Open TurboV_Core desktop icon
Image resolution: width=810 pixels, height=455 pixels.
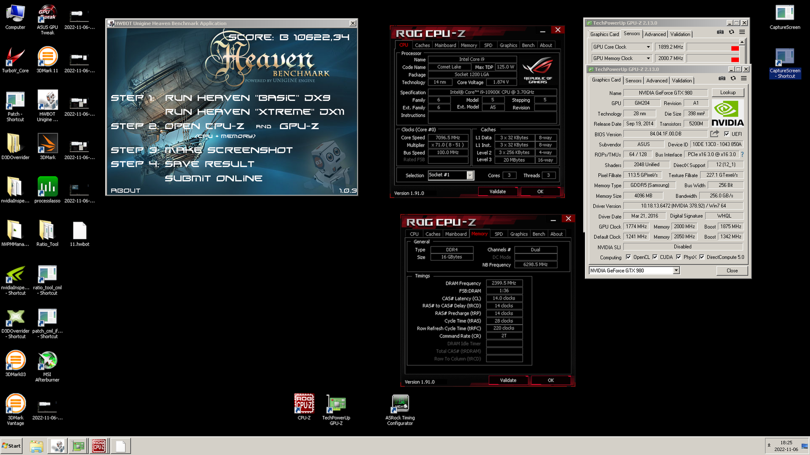(15, 60)
